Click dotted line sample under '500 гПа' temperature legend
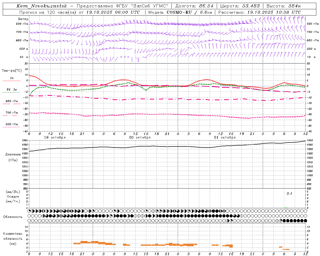Image resolution: width=320 pixels, height=256 pixels. click(x=11, y=127)
